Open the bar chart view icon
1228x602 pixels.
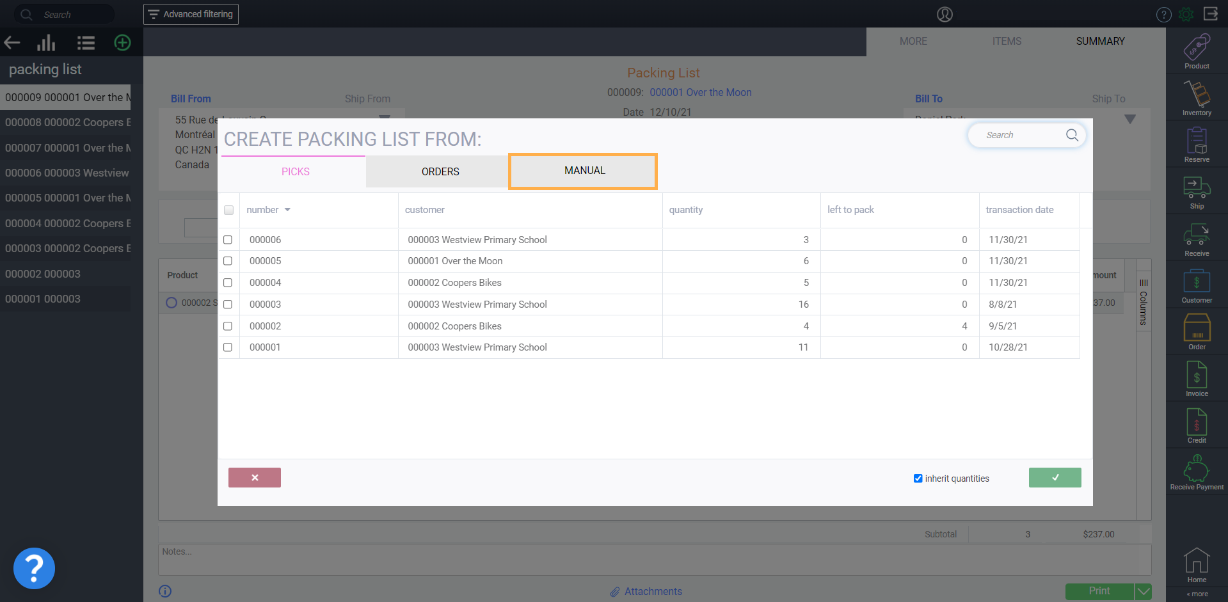point(46,43)
